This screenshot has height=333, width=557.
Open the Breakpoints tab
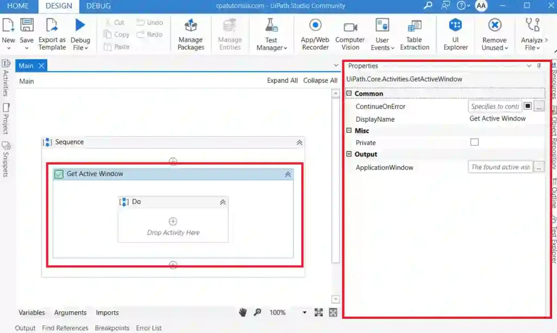coord(112,328)
